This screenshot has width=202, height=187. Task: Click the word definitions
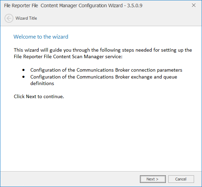point(42,84)
